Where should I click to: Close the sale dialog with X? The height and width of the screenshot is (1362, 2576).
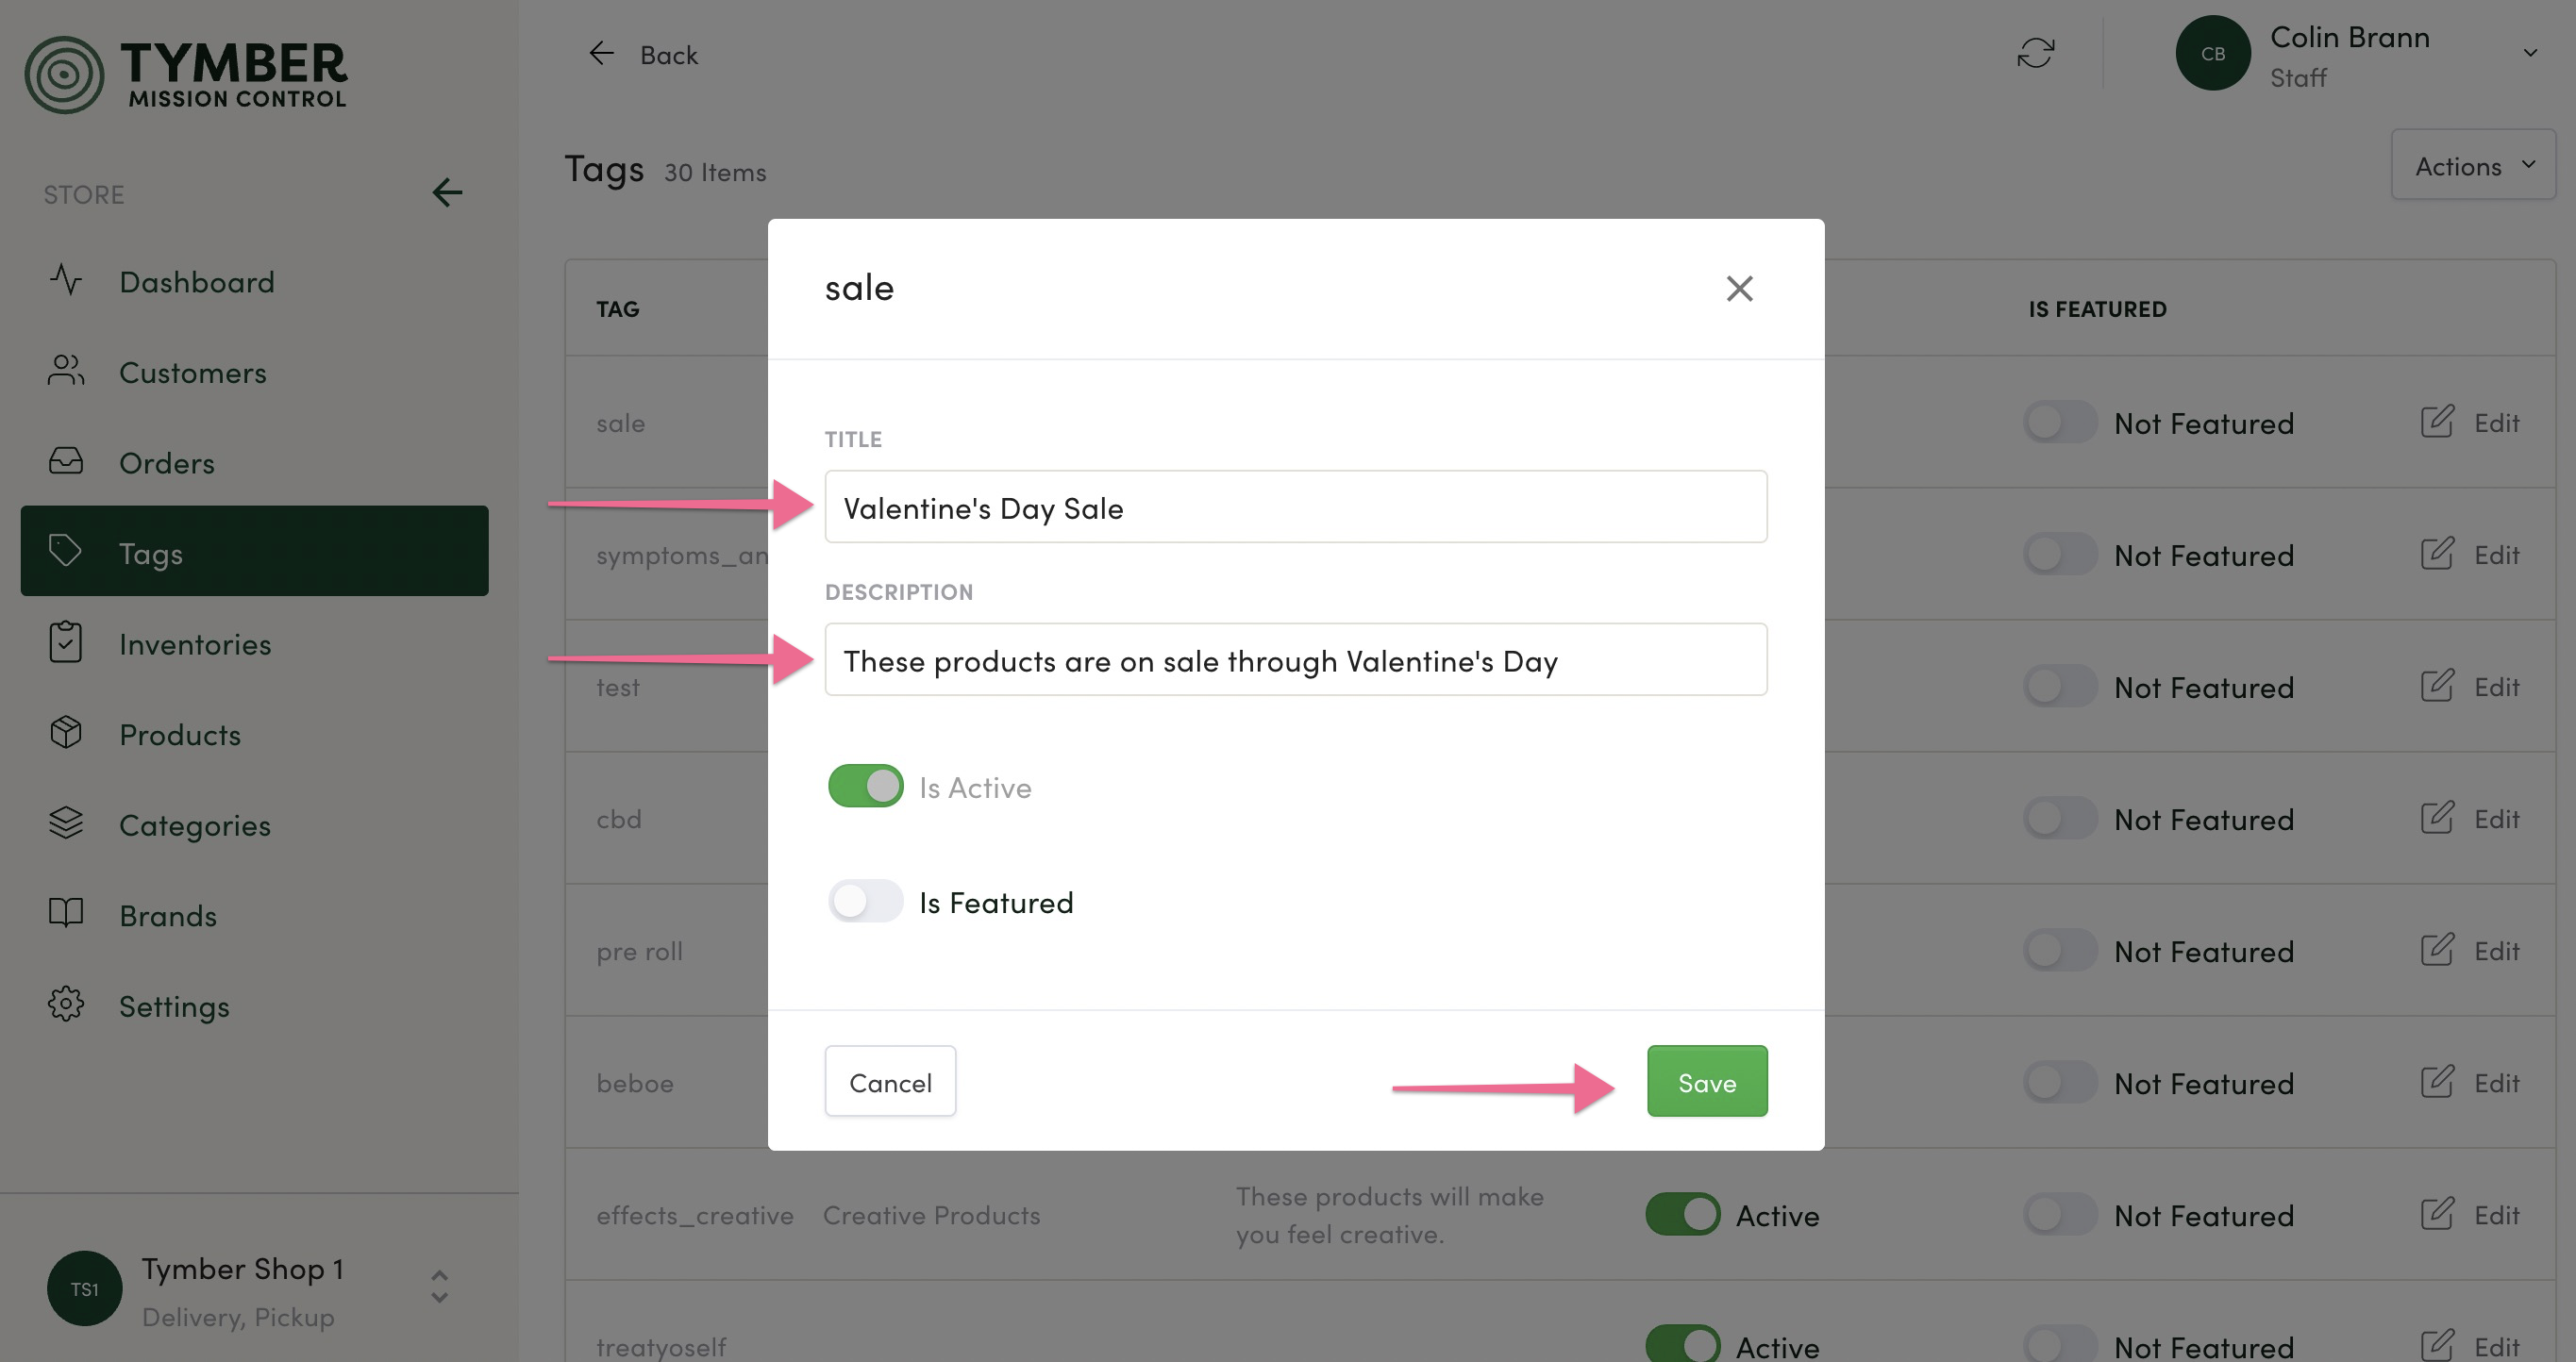1740,289
